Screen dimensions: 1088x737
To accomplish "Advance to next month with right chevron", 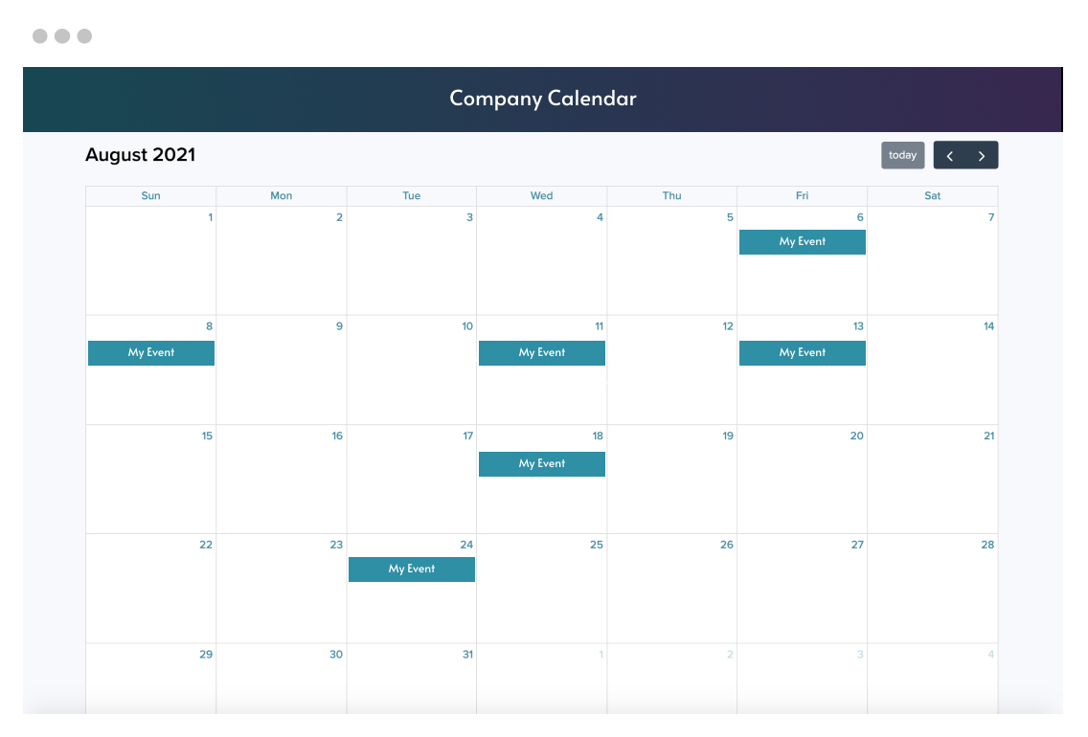I will (x=982, y=155).
